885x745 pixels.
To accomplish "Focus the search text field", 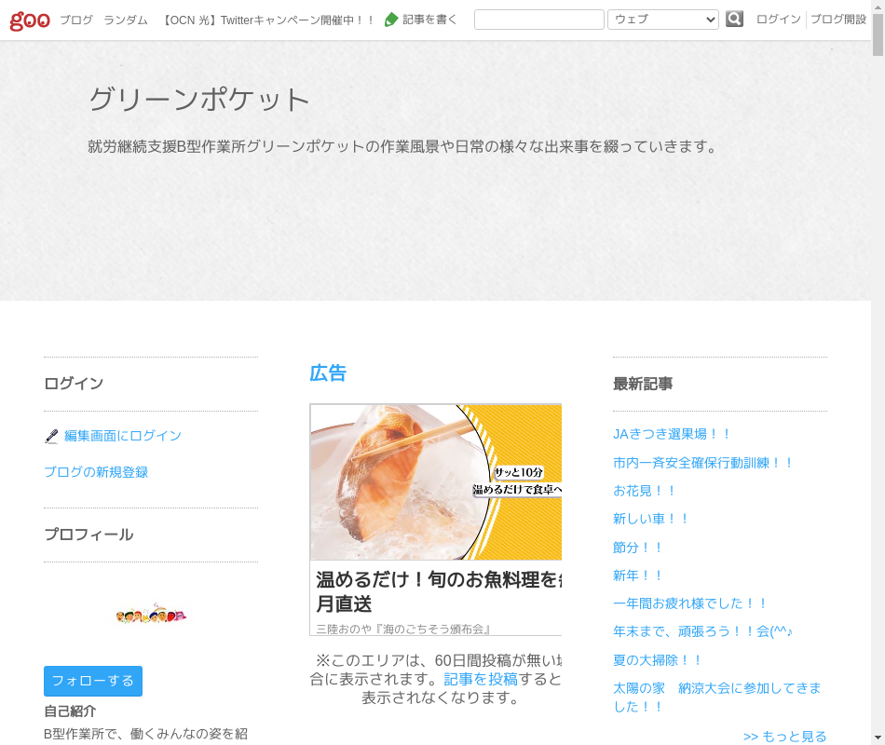I will 538,20.
